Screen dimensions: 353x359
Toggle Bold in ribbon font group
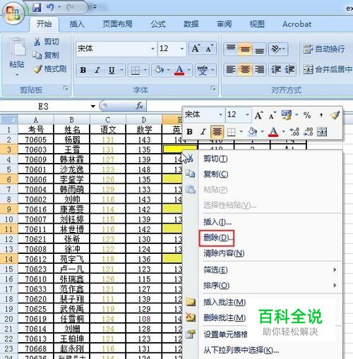click(x=83, y=70)
